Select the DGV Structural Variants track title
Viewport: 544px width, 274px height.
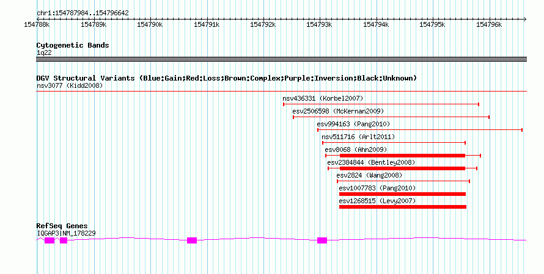[x=227, y=78]
